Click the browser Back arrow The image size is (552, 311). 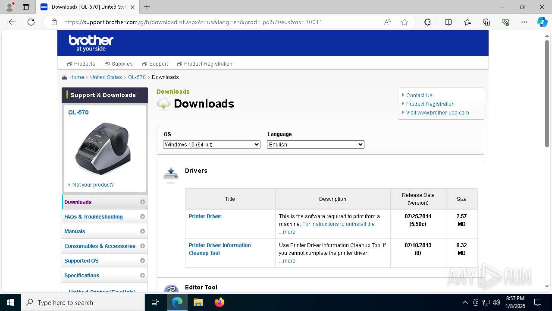(12, 22)
